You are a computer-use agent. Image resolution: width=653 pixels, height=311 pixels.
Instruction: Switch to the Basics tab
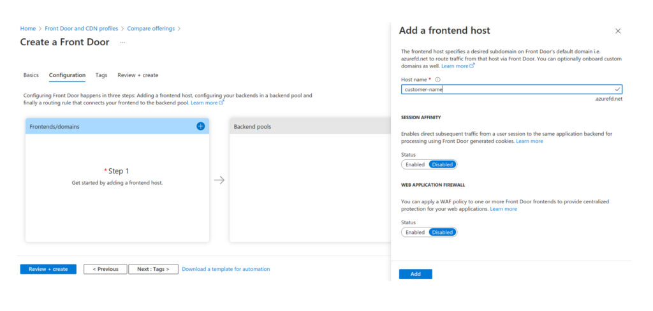[x=31, y=75]
